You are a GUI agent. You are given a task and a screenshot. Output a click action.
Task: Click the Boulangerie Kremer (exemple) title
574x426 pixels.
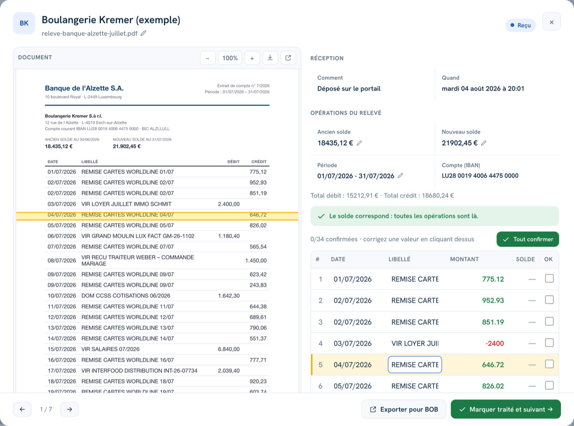(x=111, y=20)
